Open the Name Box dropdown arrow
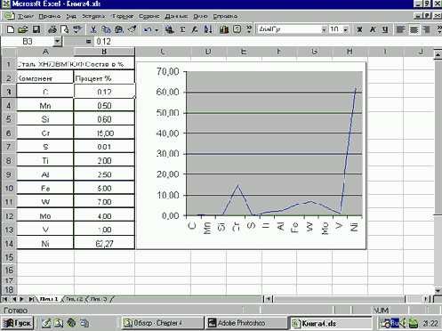Screen dimensions: 442x331 (x=58, y=41)
